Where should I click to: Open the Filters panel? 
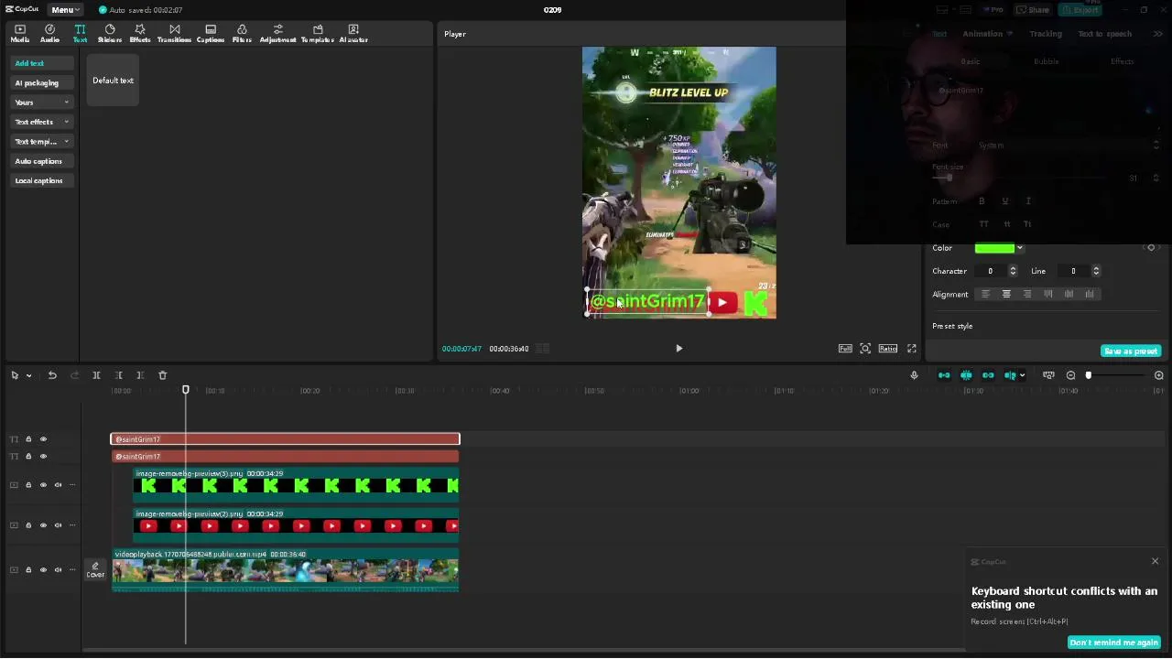coord(242,34)
